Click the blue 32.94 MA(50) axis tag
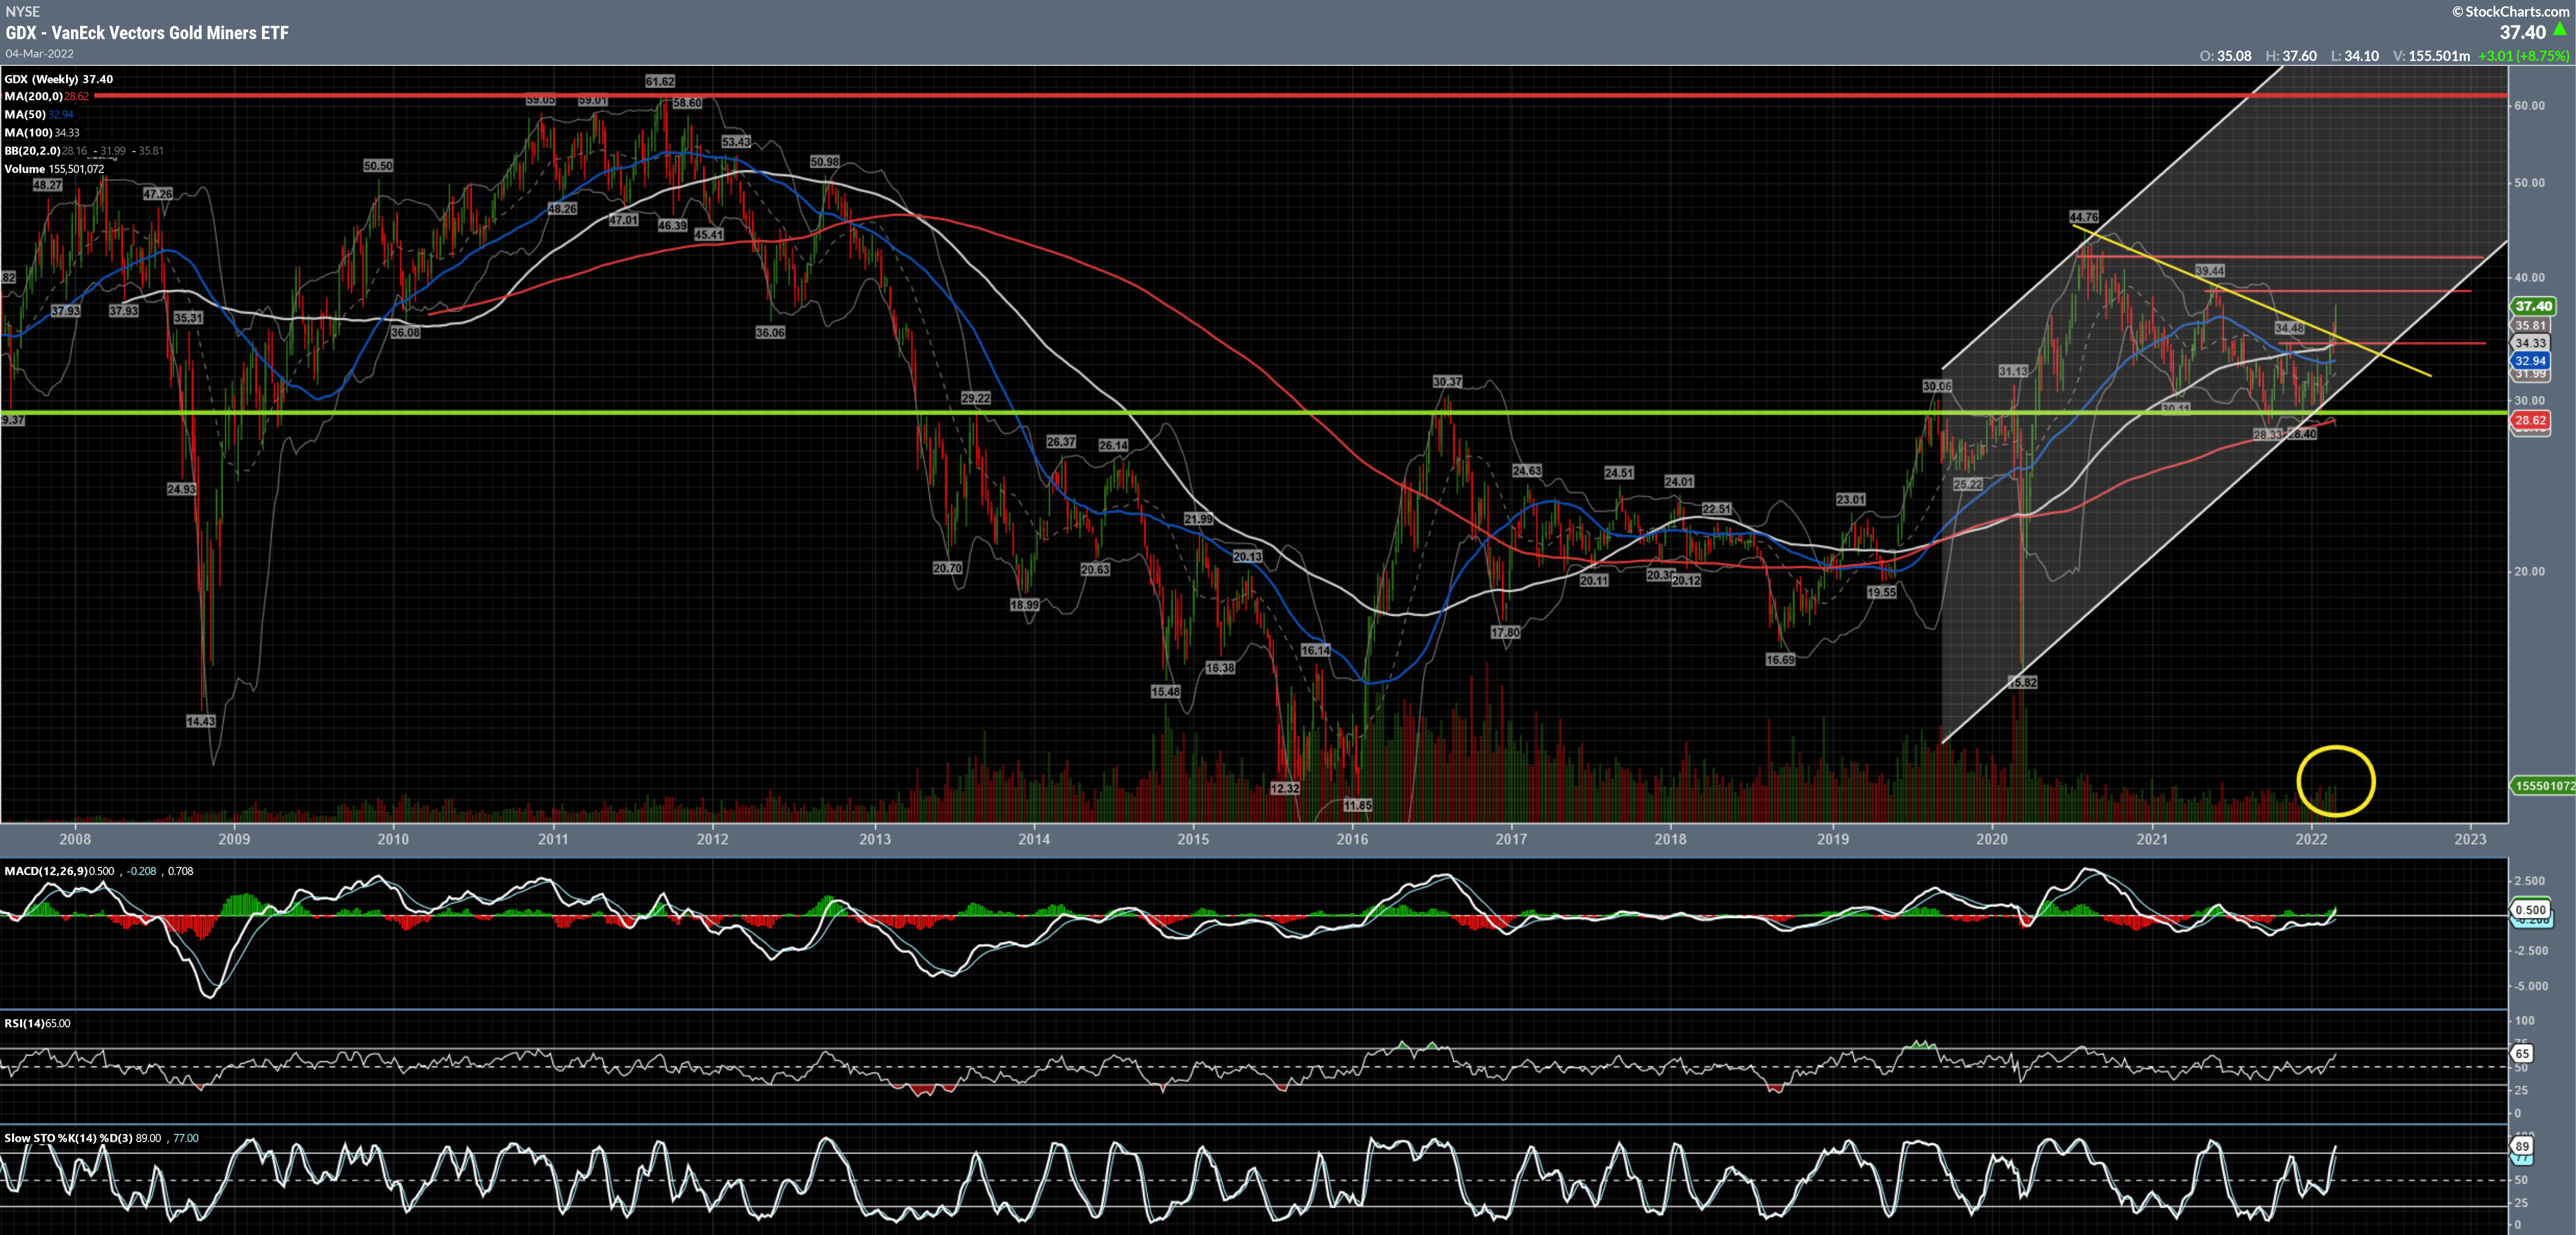 [2531, 361]
